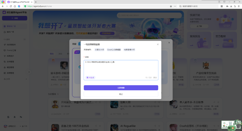Reload the page with the refresh icon
The image size is (242, 131).
11,6
